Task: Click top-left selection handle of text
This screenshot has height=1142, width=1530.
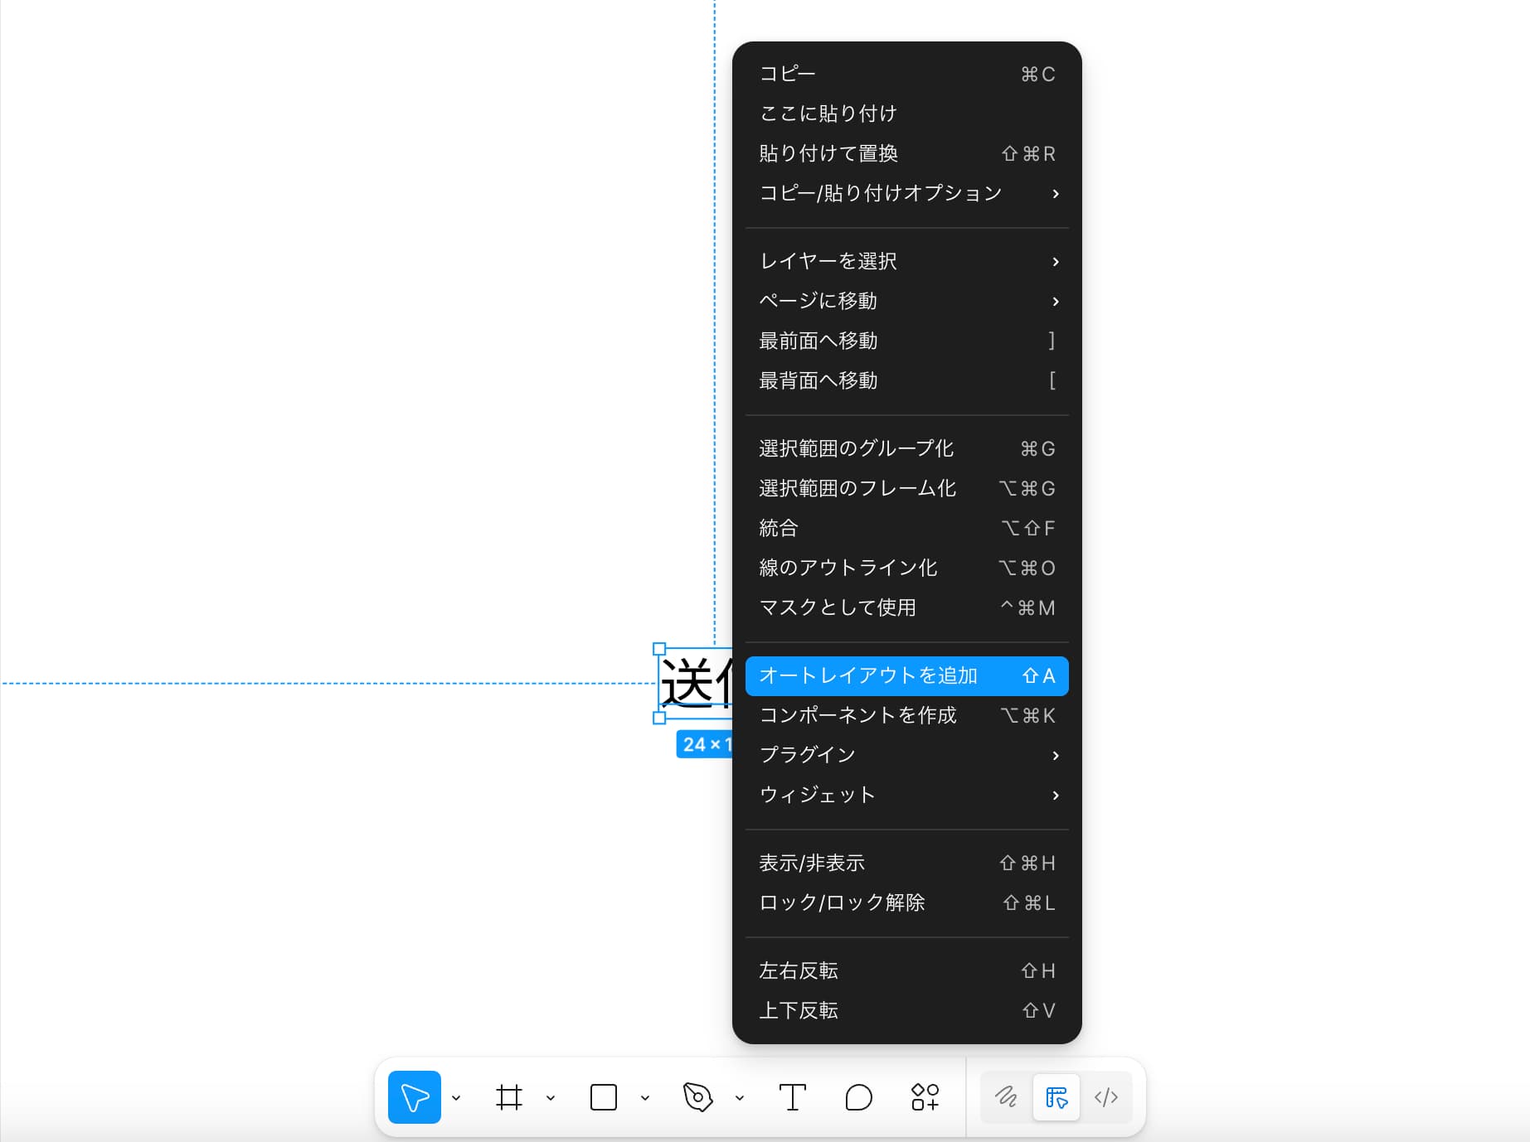Action: click(x=659, y=649)
